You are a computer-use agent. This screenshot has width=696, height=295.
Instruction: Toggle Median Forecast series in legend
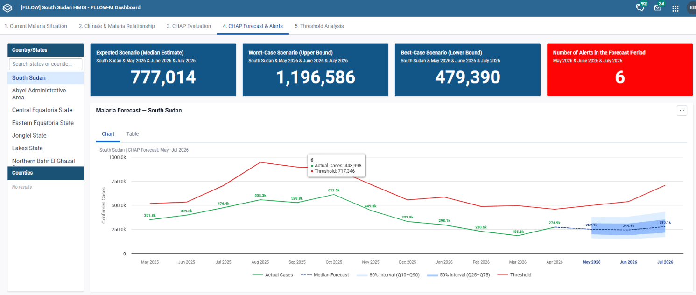point(325,275)
